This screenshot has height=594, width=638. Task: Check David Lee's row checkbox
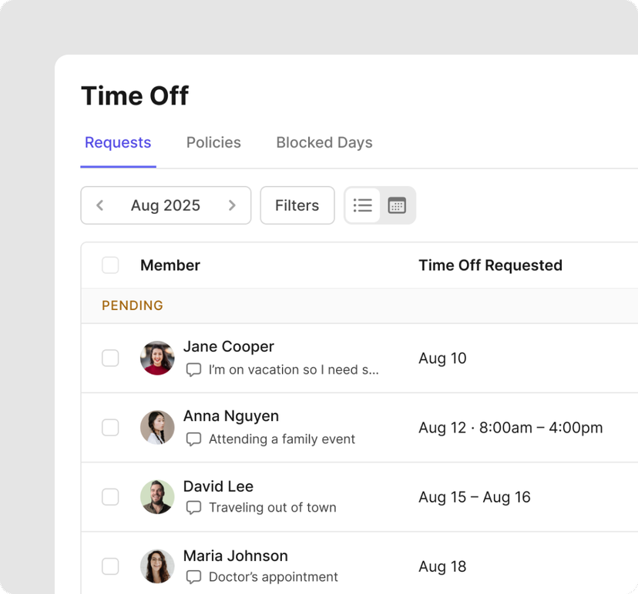110,497
